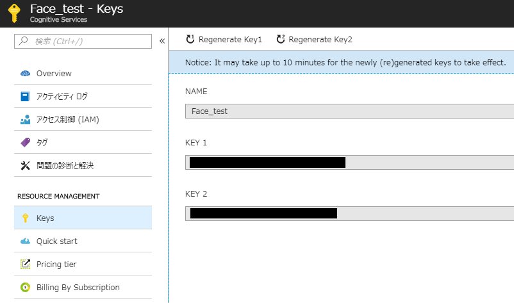
Task: Click the Keys sidebar key icon
Action: coord(25,218)
